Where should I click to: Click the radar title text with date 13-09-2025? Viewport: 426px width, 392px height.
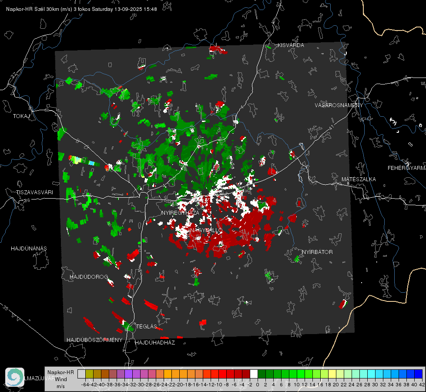click(81, 9)
